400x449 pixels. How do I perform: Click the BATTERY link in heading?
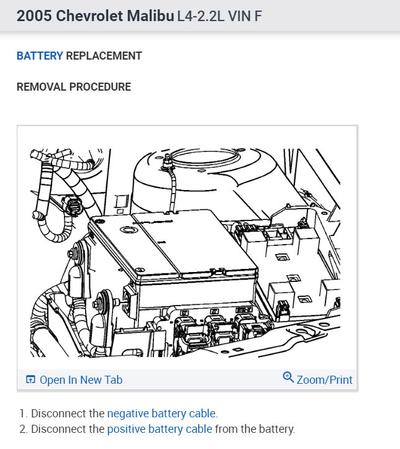click(40, 56)
